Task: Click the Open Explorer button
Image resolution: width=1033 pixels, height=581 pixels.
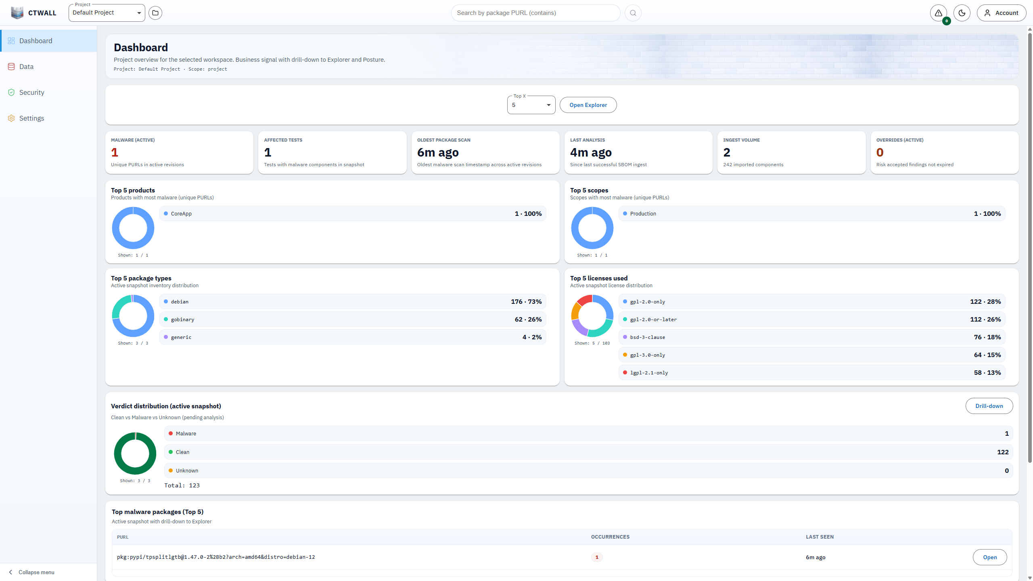Action: [588, 104]
